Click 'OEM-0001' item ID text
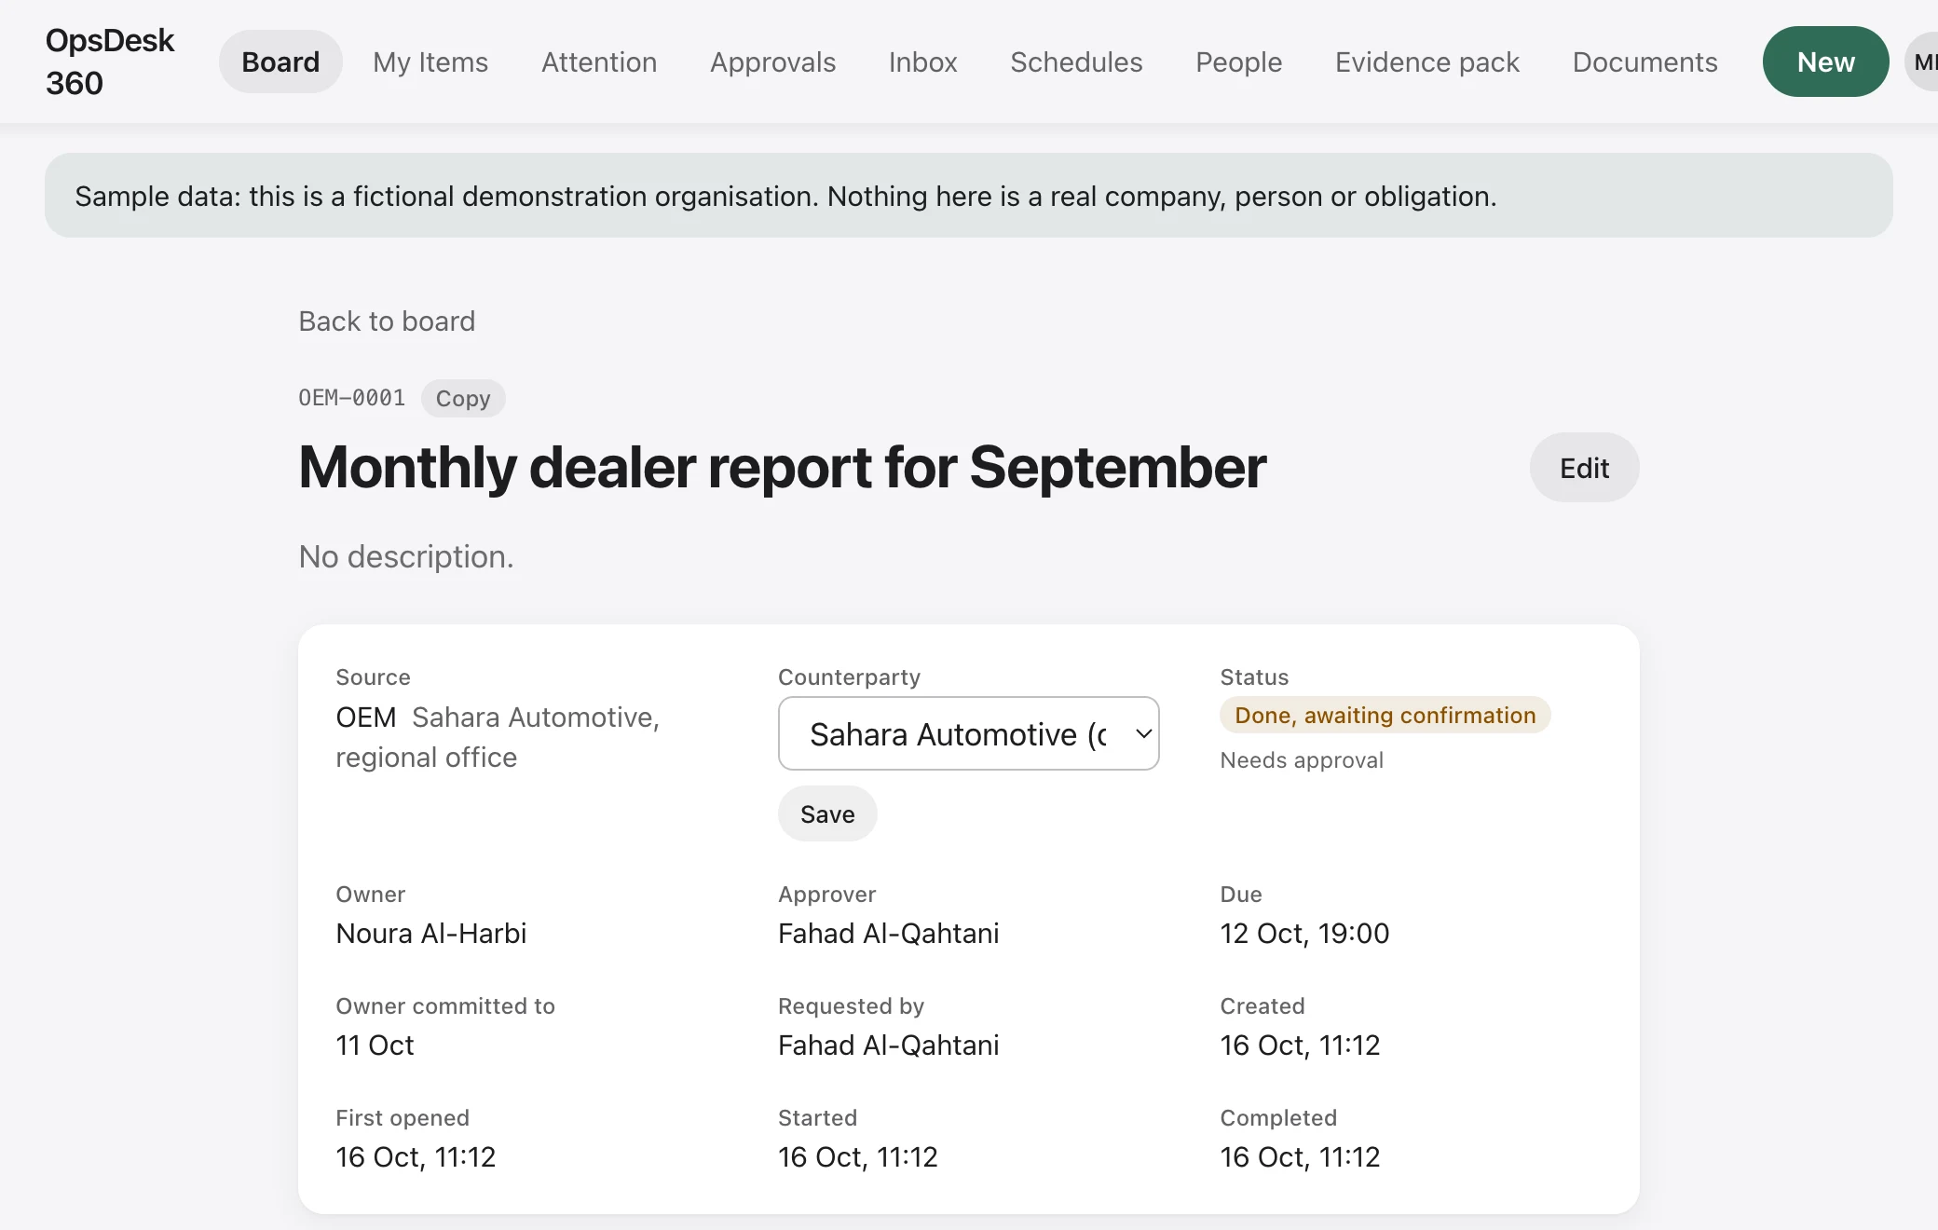Viewport: 1938px width, 1230px height. coord(351,398)
